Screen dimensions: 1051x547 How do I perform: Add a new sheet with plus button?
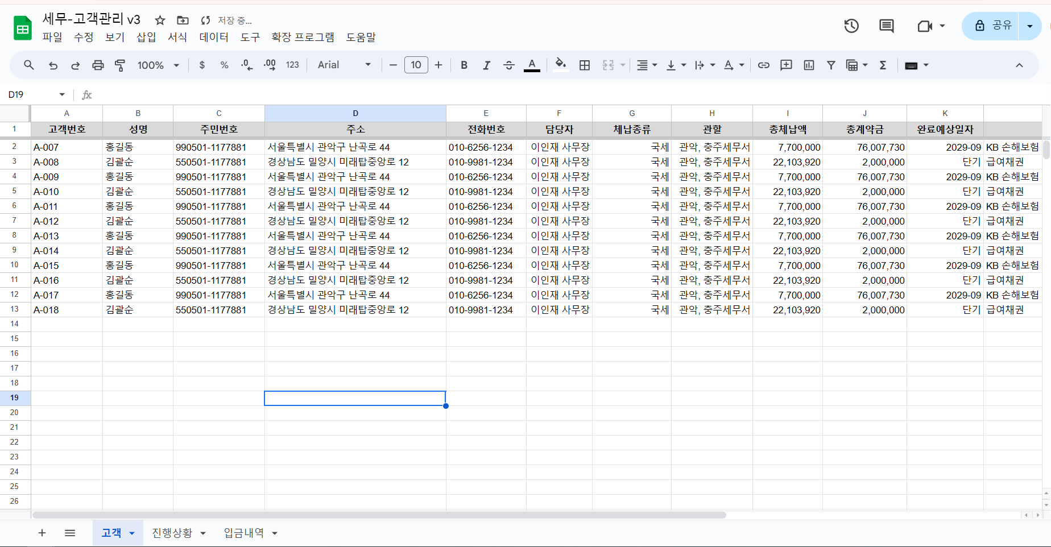pos(42,533)
